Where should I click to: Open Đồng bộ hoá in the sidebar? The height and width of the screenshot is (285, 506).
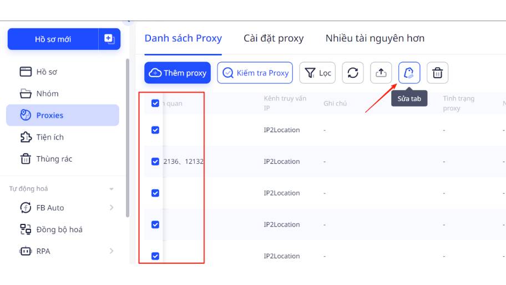click(63, 229)
